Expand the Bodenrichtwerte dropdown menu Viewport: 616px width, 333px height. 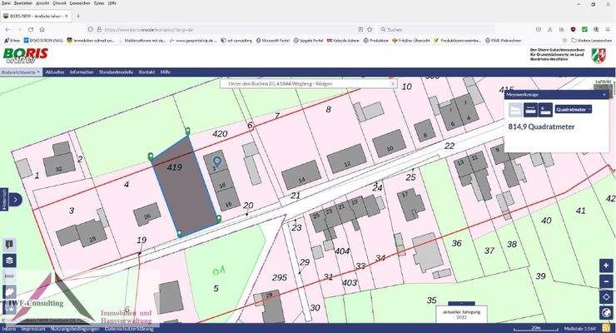21,72
